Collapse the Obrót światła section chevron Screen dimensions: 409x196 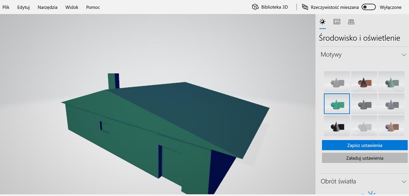[x=404, y=182]
